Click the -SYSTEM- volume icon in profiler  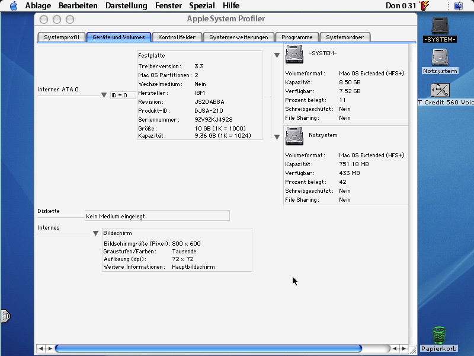point(294,54)
